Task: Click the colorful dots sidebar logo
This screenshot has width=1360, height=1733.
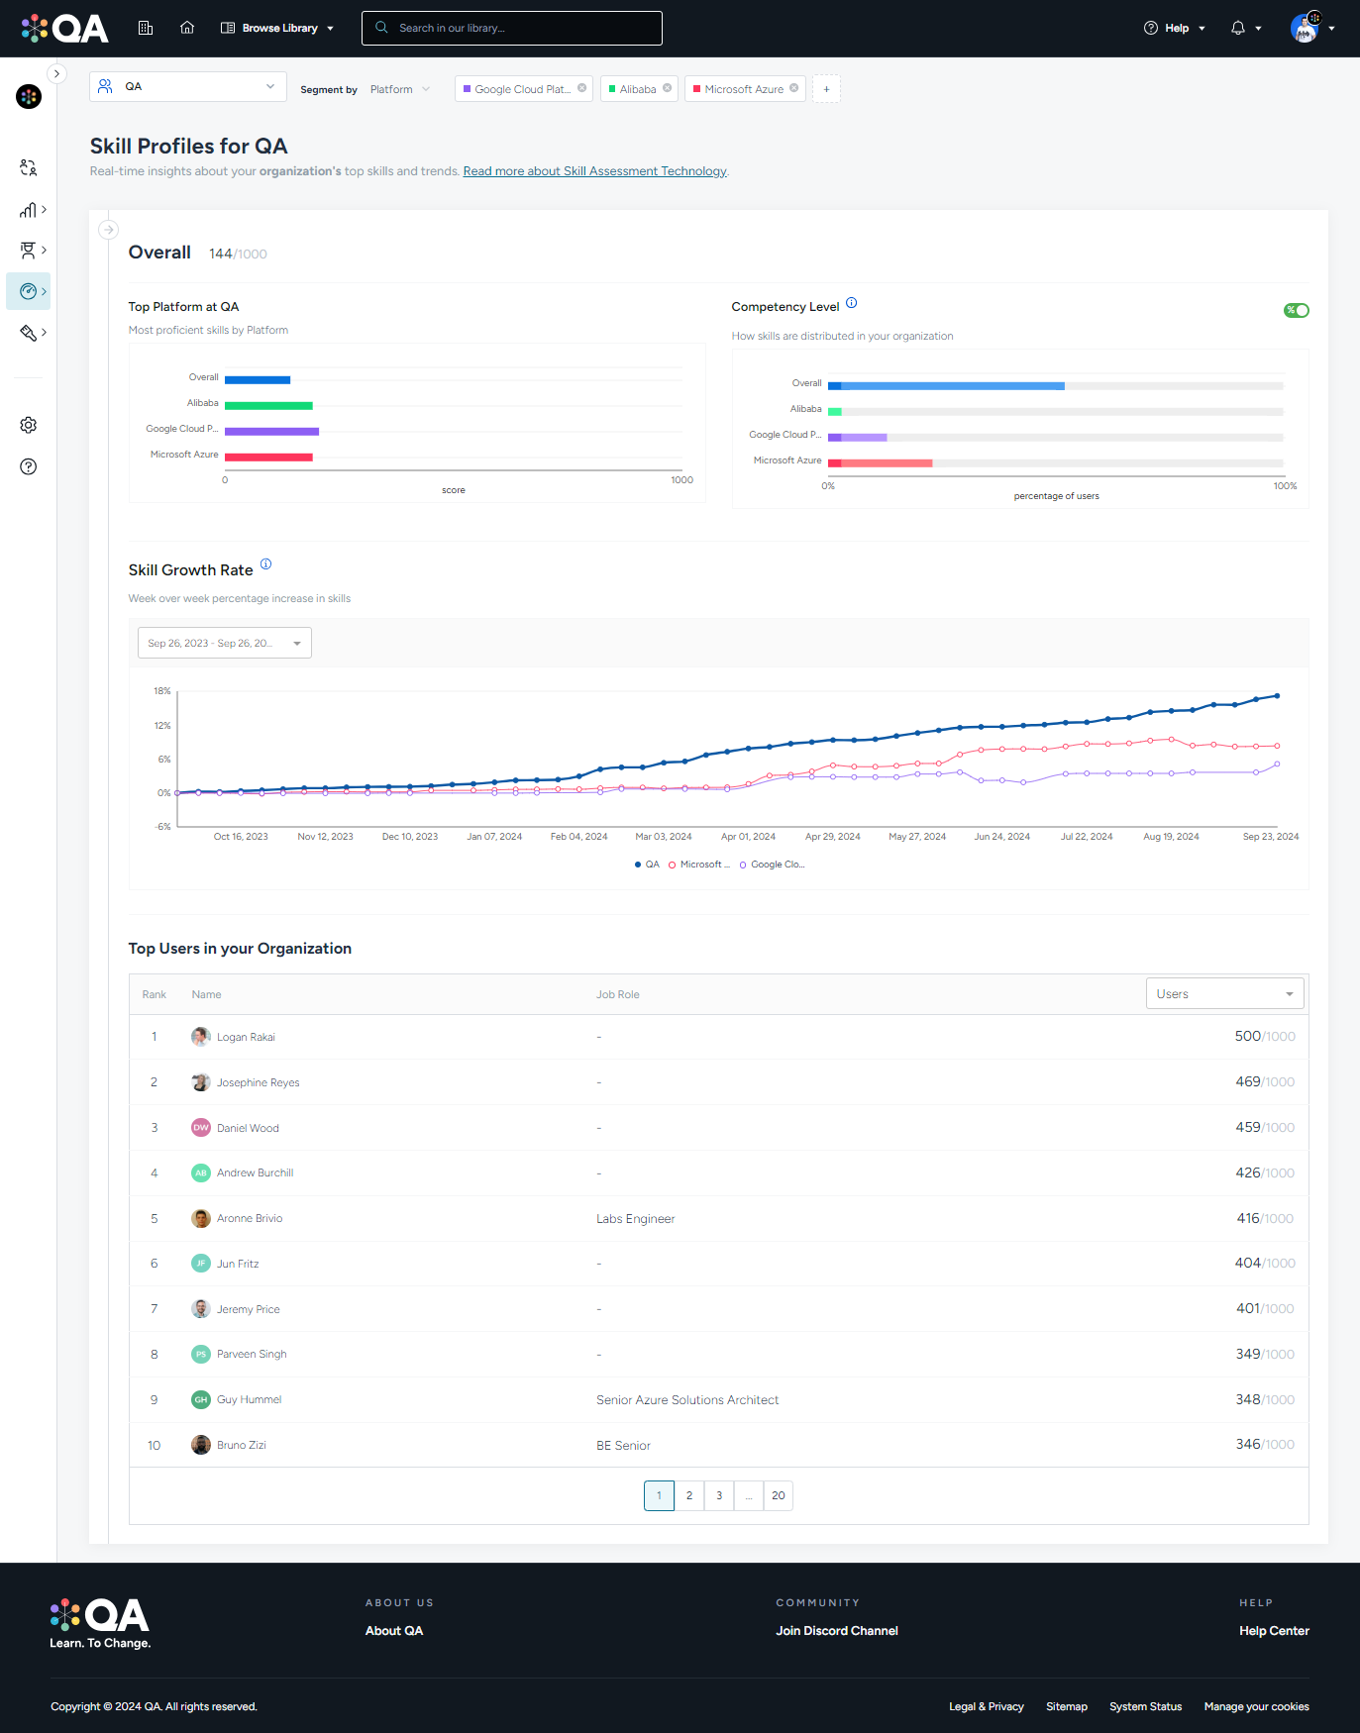Action: tap(29, 96)
